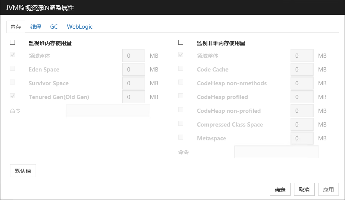Image resolution: width=345 pixels, height=200 pixels.
Task: Toggle Survivor Space checkbox
Action: tap(13, 82)
